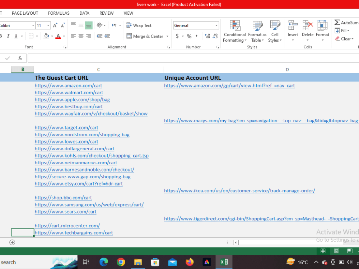Open Format as Table gallery

coord(257,31)
